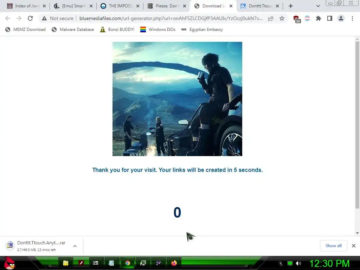Image resolution: width=360 pixels, height=270 pixels.
Task: Launch 7-Zip from the taskbar
Action: pos(96,263)
